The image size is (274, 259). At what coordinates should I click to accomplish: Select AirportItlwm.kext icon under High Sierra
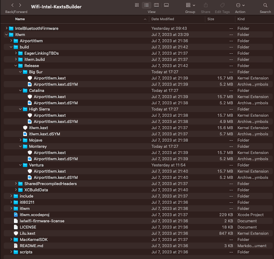click(30, 115)
